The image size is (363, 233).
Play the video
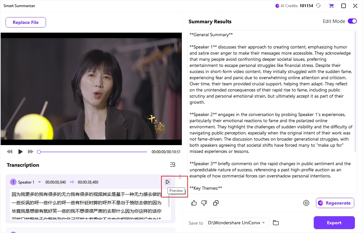[20, 152]
